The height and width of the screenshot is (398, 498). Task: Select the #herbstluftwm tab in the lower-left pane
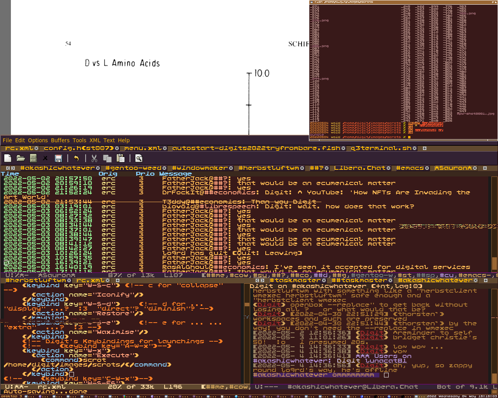pyautogui.click(x=36, y=280)
